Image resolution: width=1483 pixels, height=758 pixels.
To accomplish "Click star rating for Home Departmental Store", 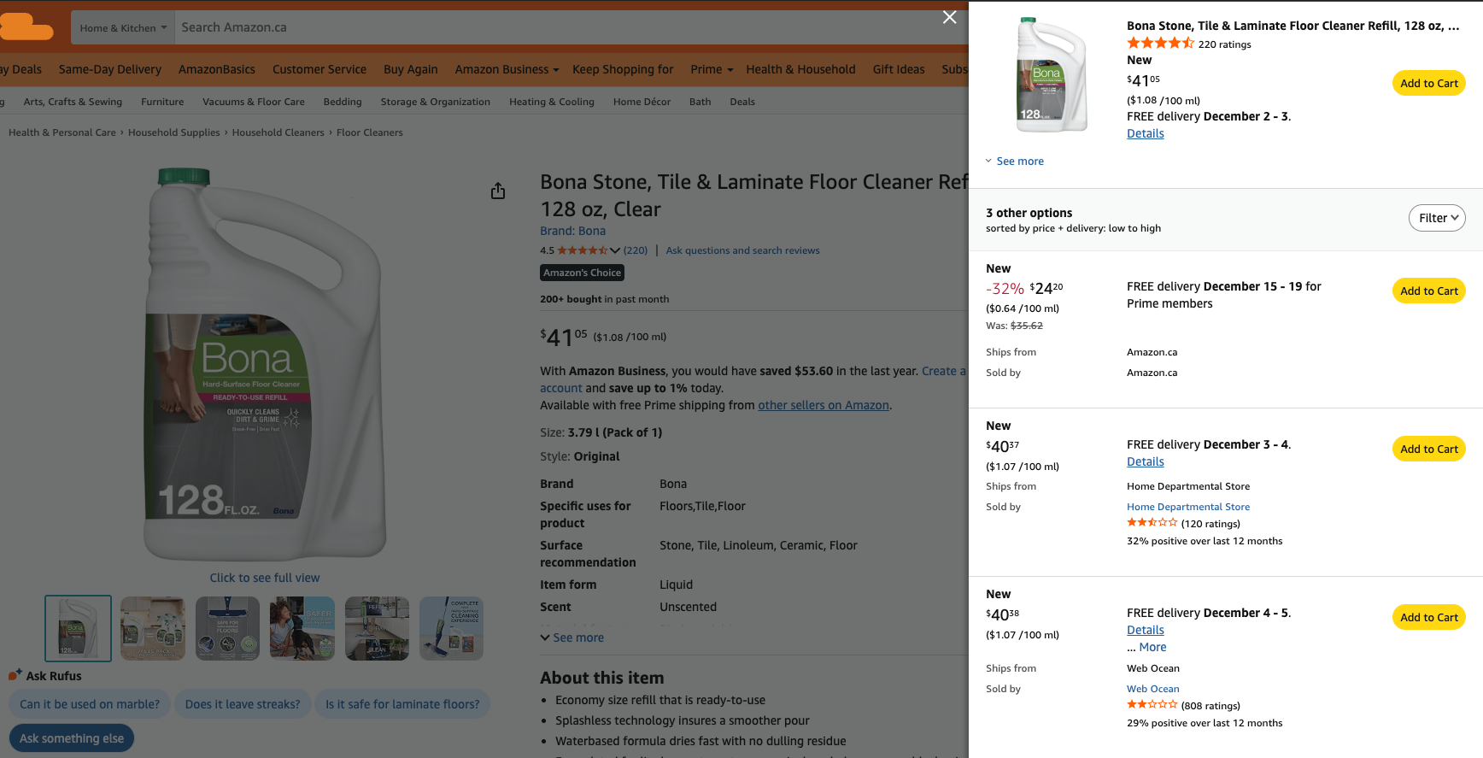I will [x=1152, y=523].
